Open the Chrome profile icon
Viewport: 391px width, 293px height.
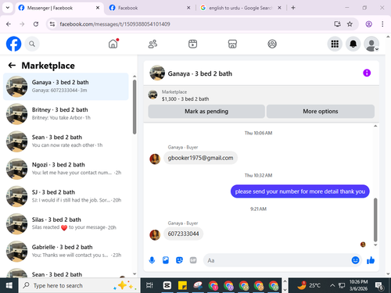(368, 24)
